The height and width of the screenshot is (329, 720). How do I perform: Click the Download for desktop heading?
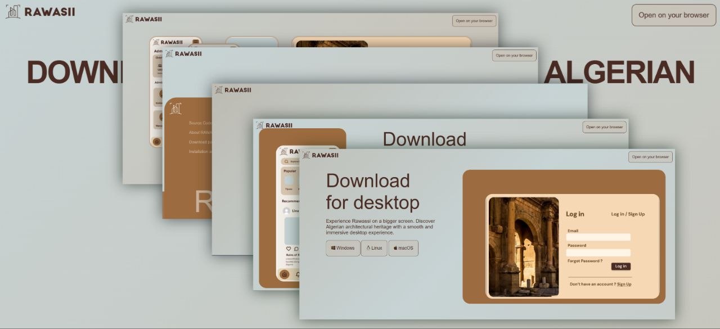point(372,191)
